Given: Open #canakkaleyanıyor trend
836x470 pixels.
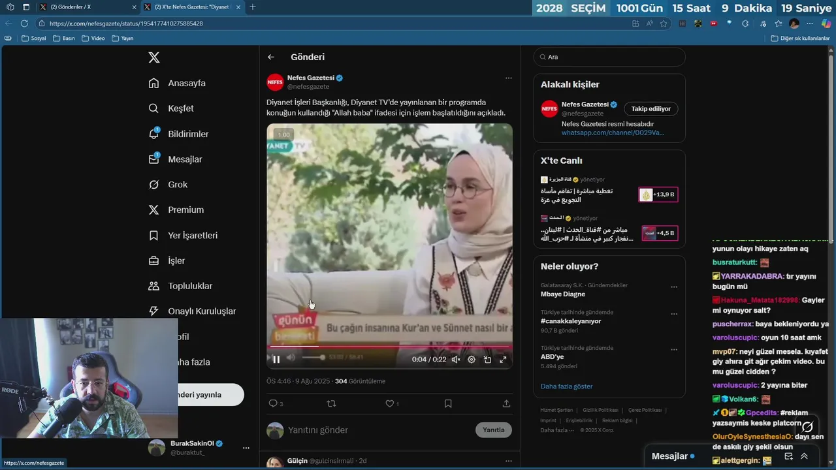Looking at the screenshot, I should tap(571, 321).
